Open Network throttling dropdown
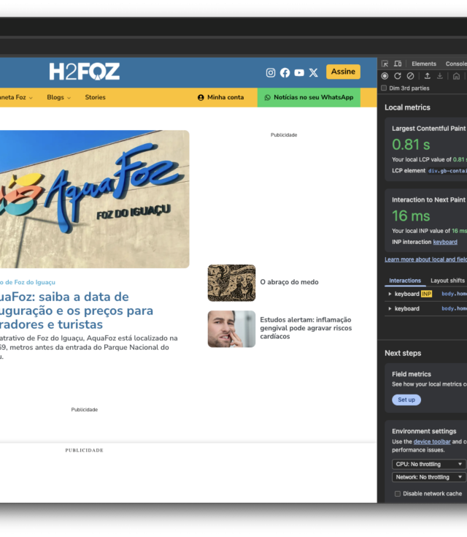The width and height of the screenshot is (467, 537). tap(428, 477)
